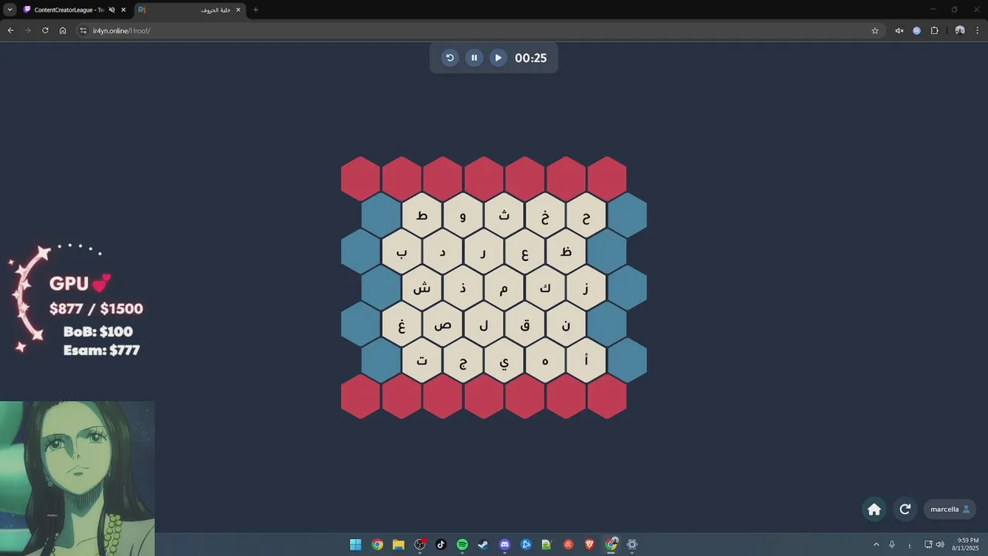Image resolution: width=988 pixels, height=556 pixels.
Task: Choose the letter ر hexagon
Action: [483, 252]
